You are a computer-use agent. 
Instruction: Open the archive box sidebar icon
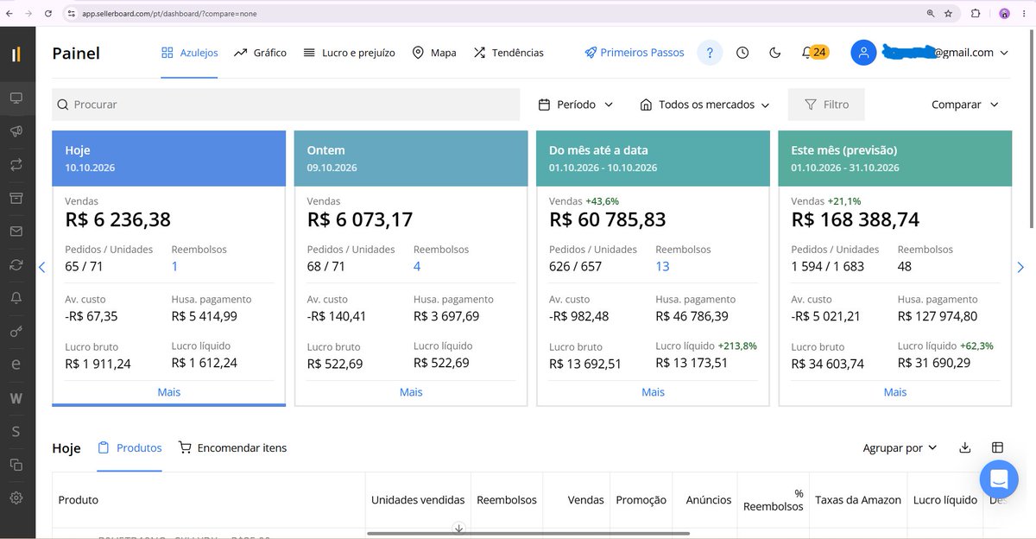16,198
